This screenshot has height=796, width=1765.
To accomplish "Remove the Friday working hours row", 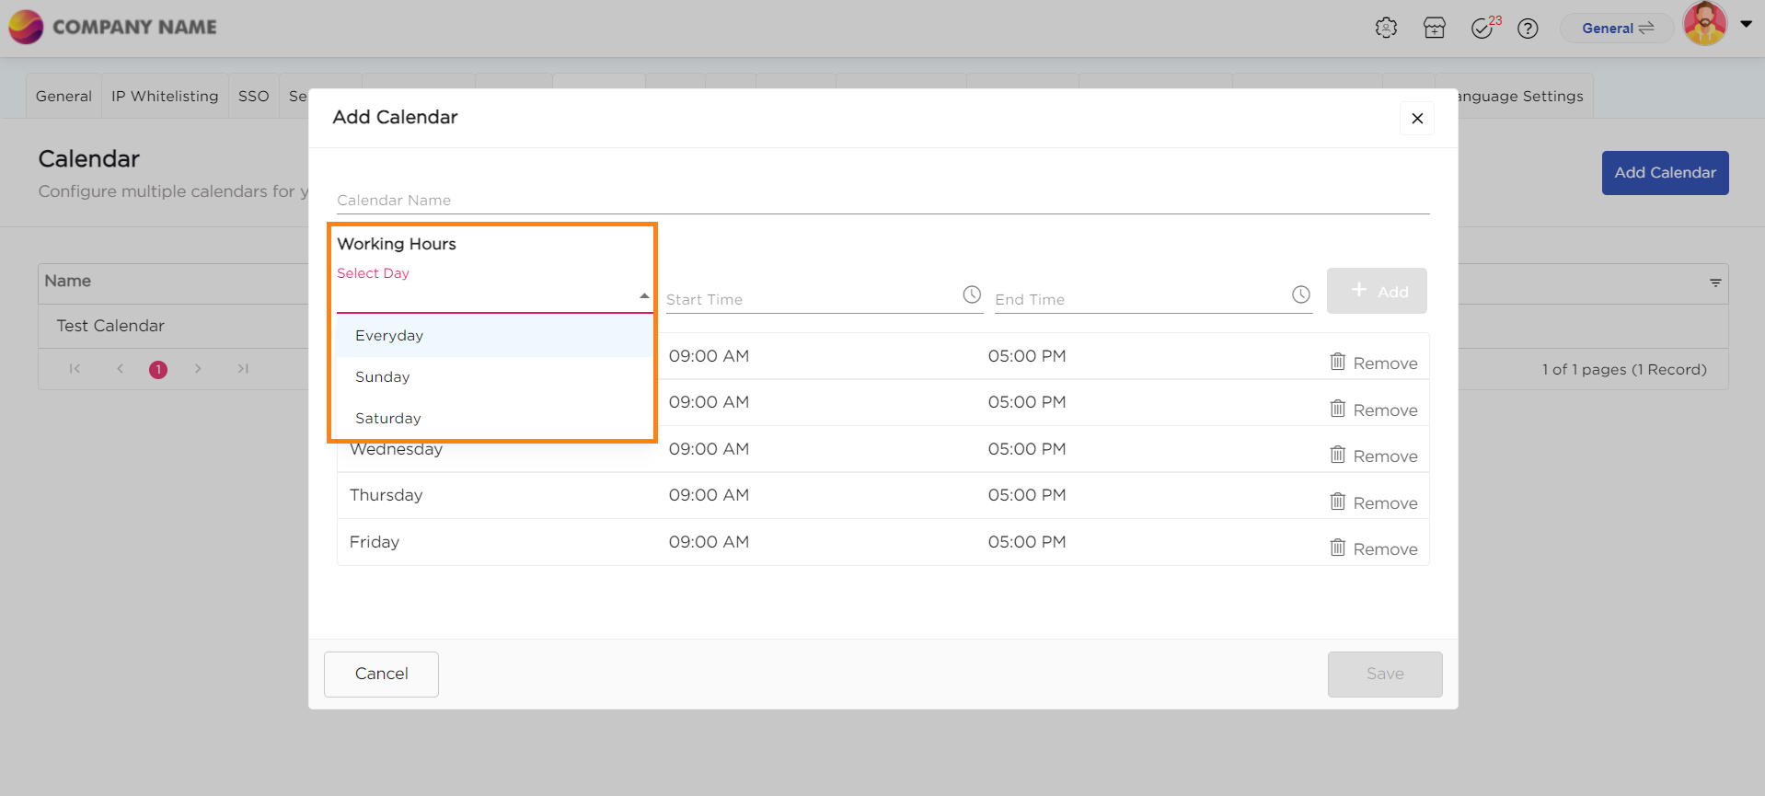I will click(x=1373, y=548).
